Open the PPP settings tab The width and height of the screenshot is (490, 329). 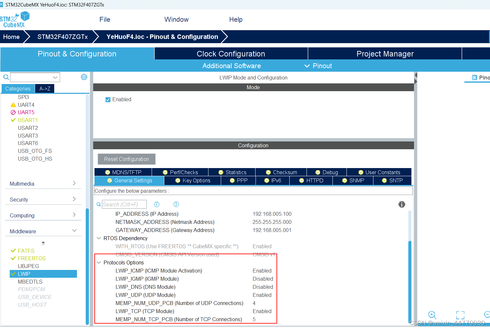point(238,180)
